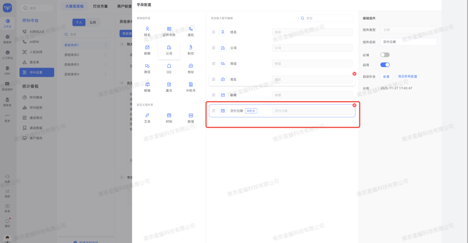Add the custom 文本 text component
Screen dimensions: 468x243
tap(147, 118)
